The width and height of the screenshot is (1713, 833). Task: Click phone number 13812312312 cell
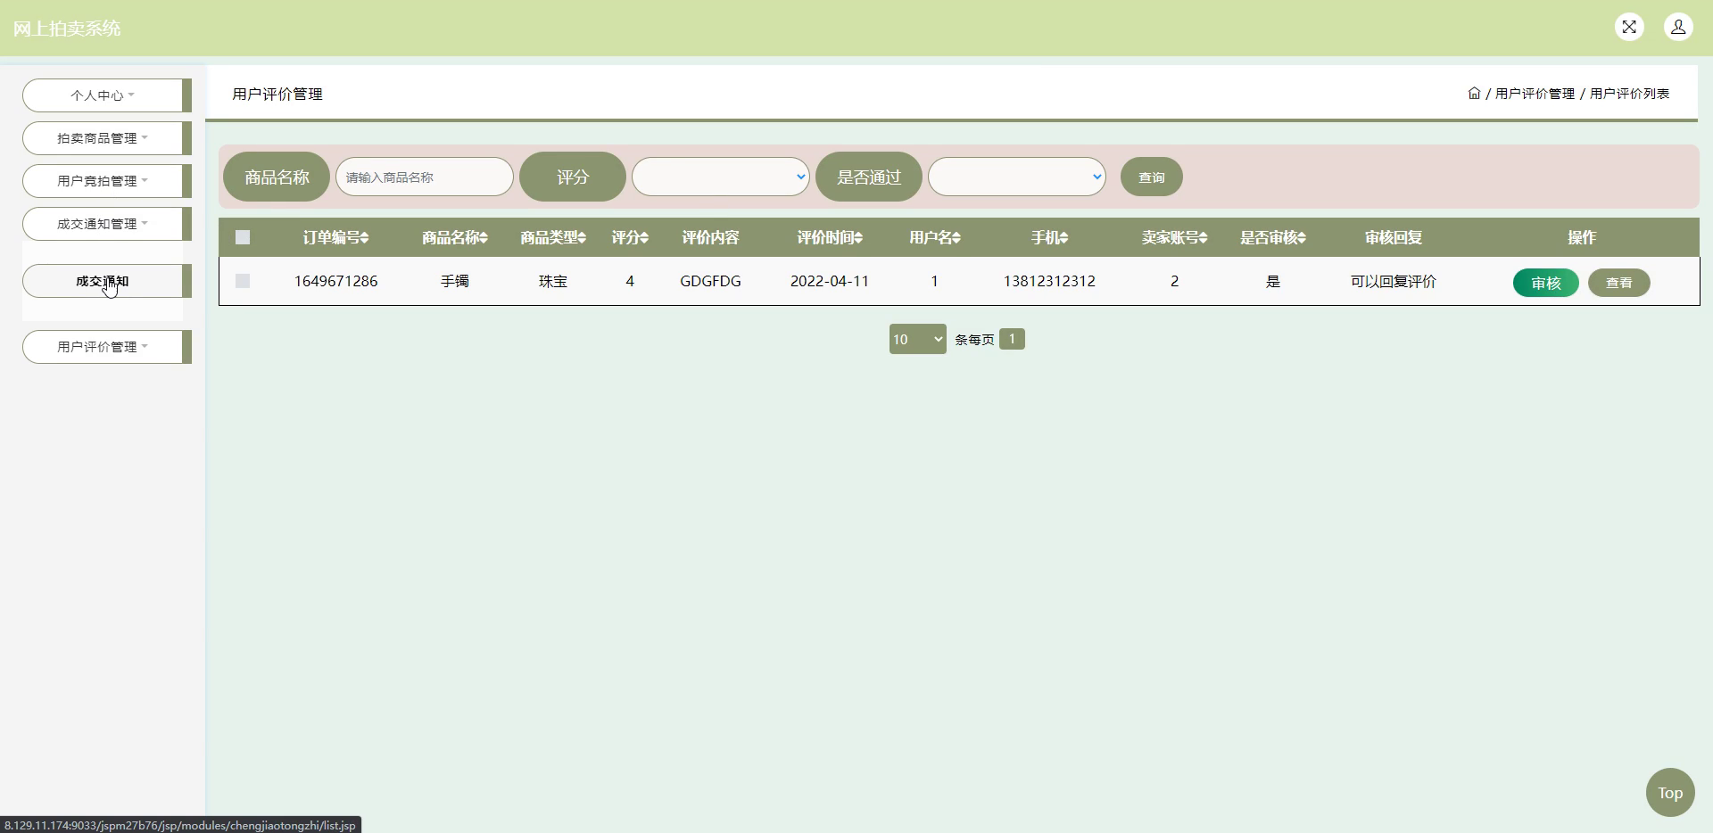[x=1049, y=281]
